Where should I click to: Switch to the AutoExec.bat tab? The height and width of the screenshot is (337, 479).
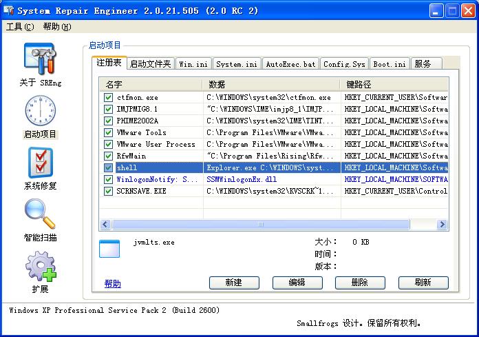click(x=290, y=64)
